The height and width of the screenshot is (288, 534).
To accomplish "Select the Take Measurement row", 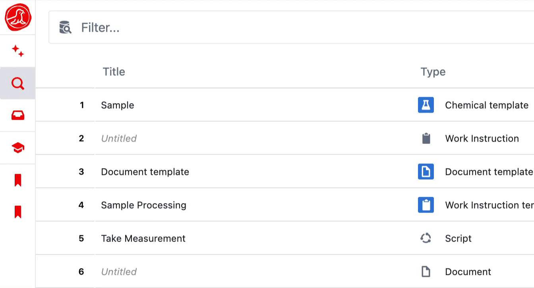I will point(143,238).
